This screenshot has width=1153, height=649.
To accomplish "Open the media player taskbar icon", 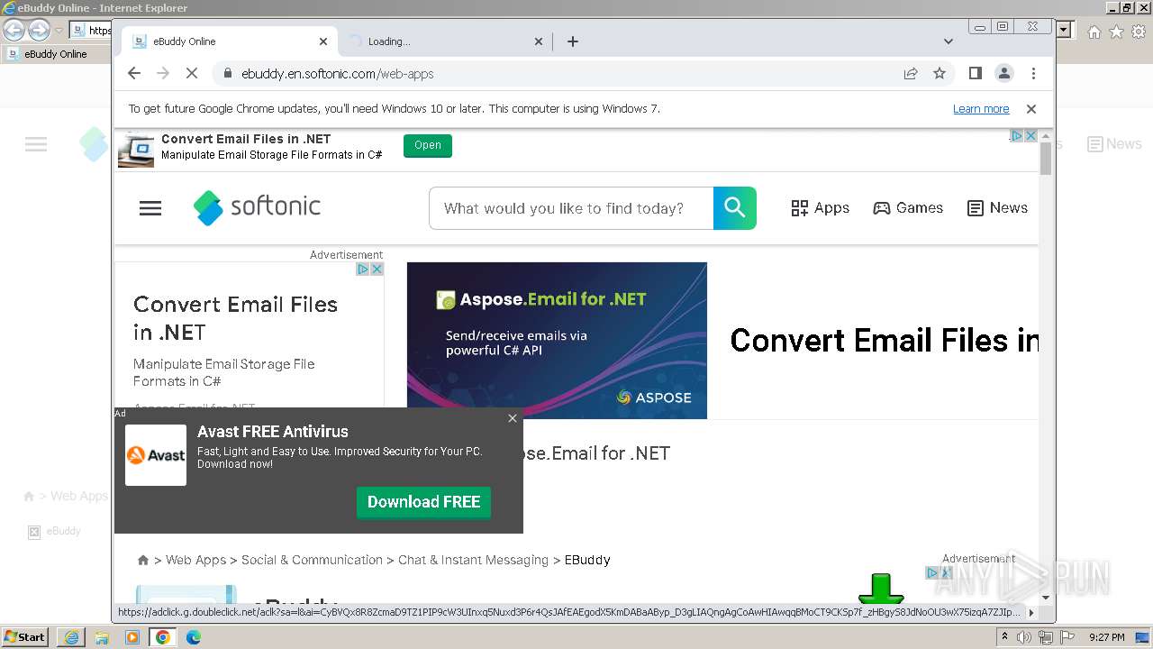I will 132,637.
